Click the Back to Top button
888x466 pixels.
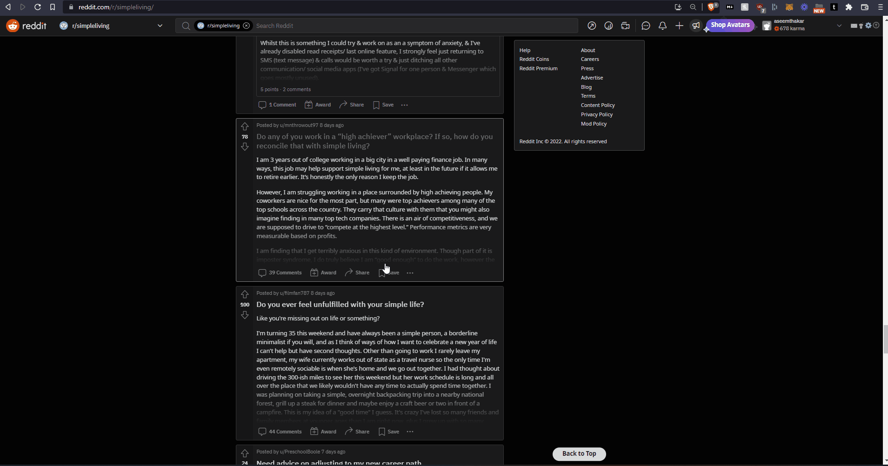579,453
